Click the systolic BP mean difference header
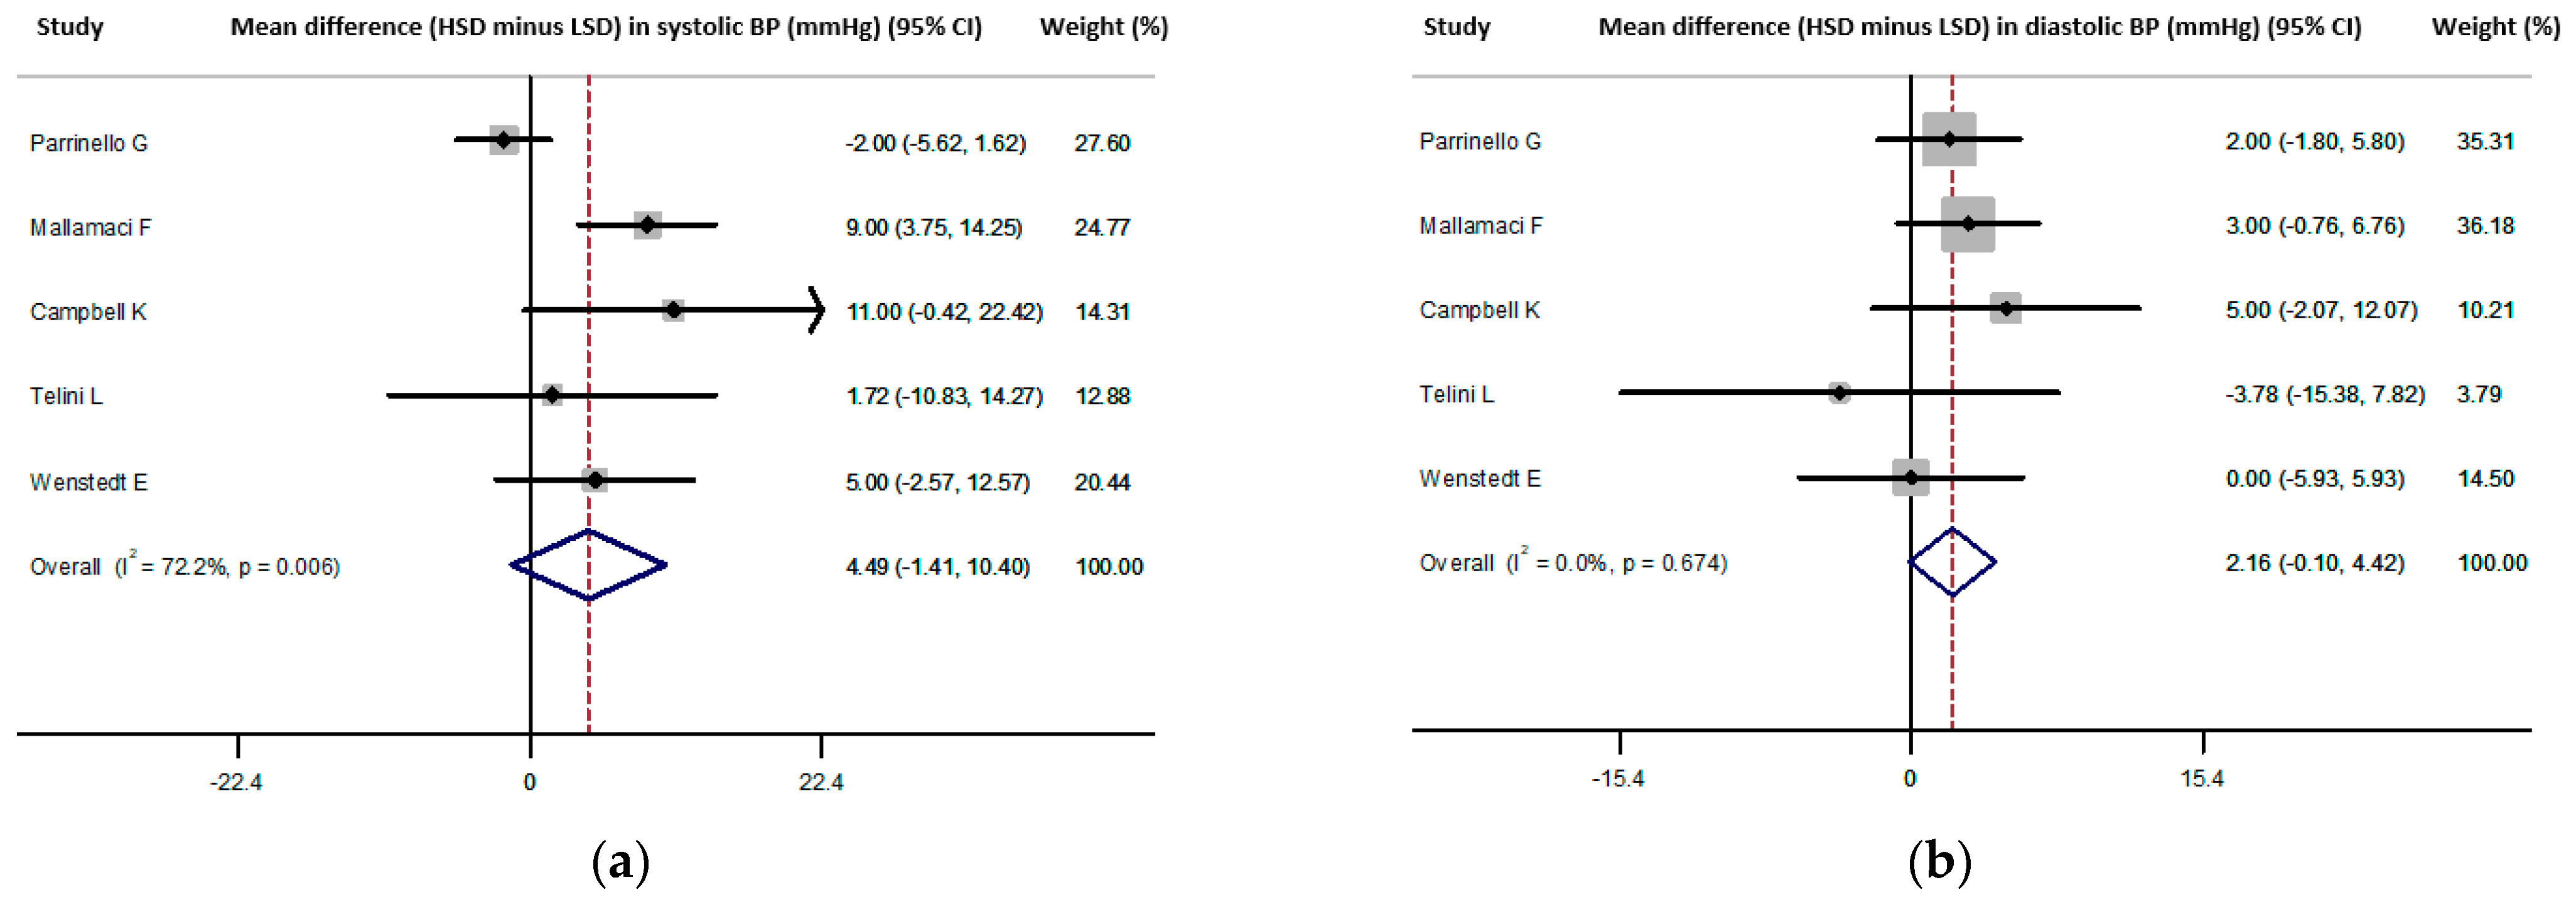 [x=606, y=27]
